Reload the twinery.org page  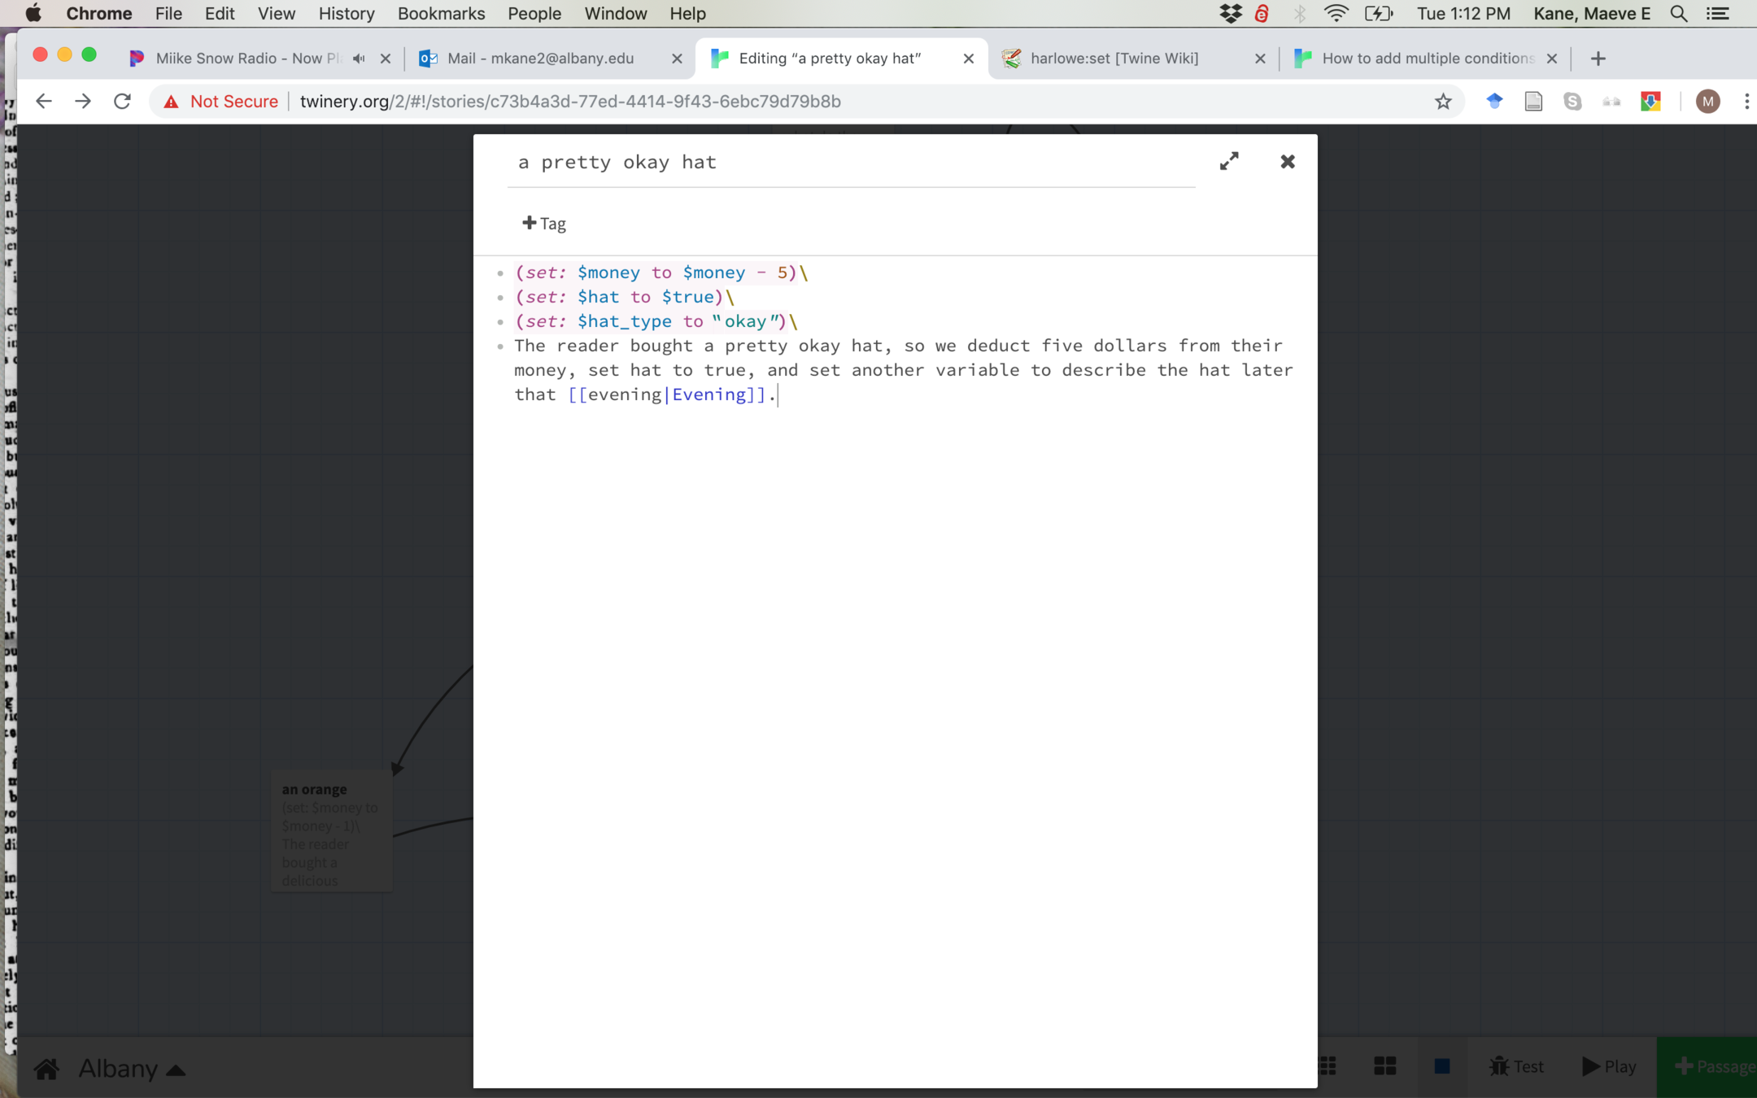pyautogui.click(x=122, y=101)
